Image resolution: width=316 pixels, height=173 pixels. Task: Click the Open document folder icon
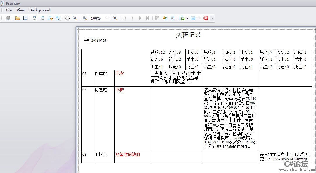click(x=18, y=18)
